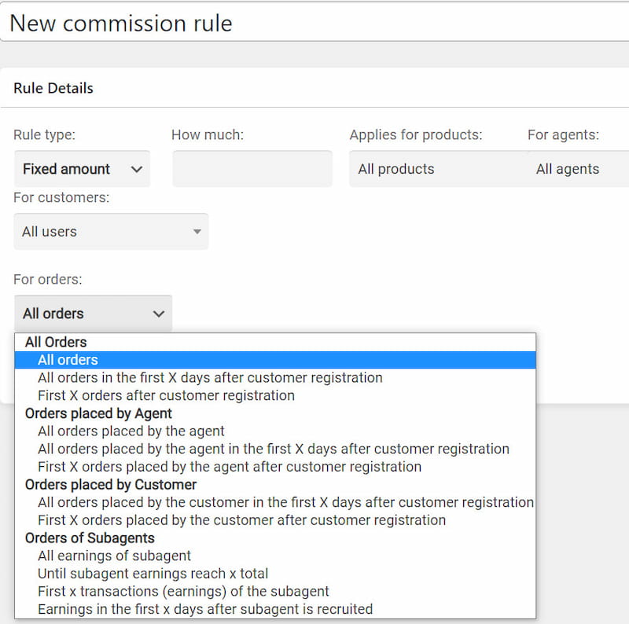Open the Rule type dropdown
629x624 pixels.
pos(82,169)
